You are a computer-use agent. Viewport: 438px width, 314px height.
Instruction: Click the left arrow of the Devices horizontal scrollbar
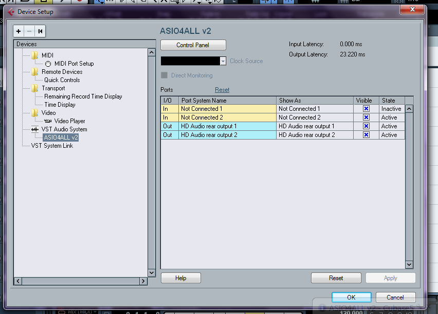tap(18, 281)
